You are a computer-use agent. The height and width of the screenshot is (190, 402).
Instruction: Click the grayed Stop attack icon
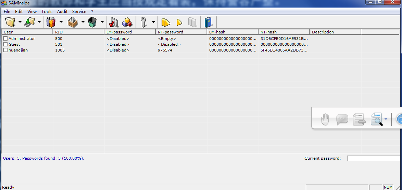[x=192, y=22]
